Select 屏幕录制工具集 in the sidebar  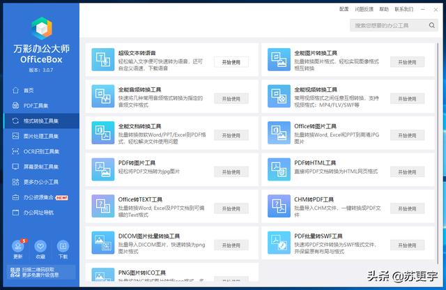[42, 167]
